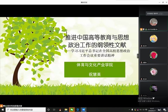Open File Explorer from the taskbar
The width and height of the screenshot is (168, 112).
tap(66, 110)
